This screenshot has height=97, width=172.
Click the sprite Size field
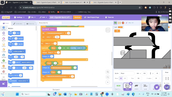click(138, 78)
